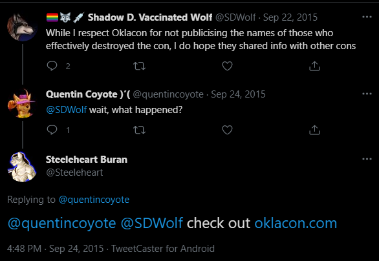This screenshot has height=261, width=379.
Task: Reply to Shadow D. Vaccinated Wolf's tweet
Action: click(52, 66)
